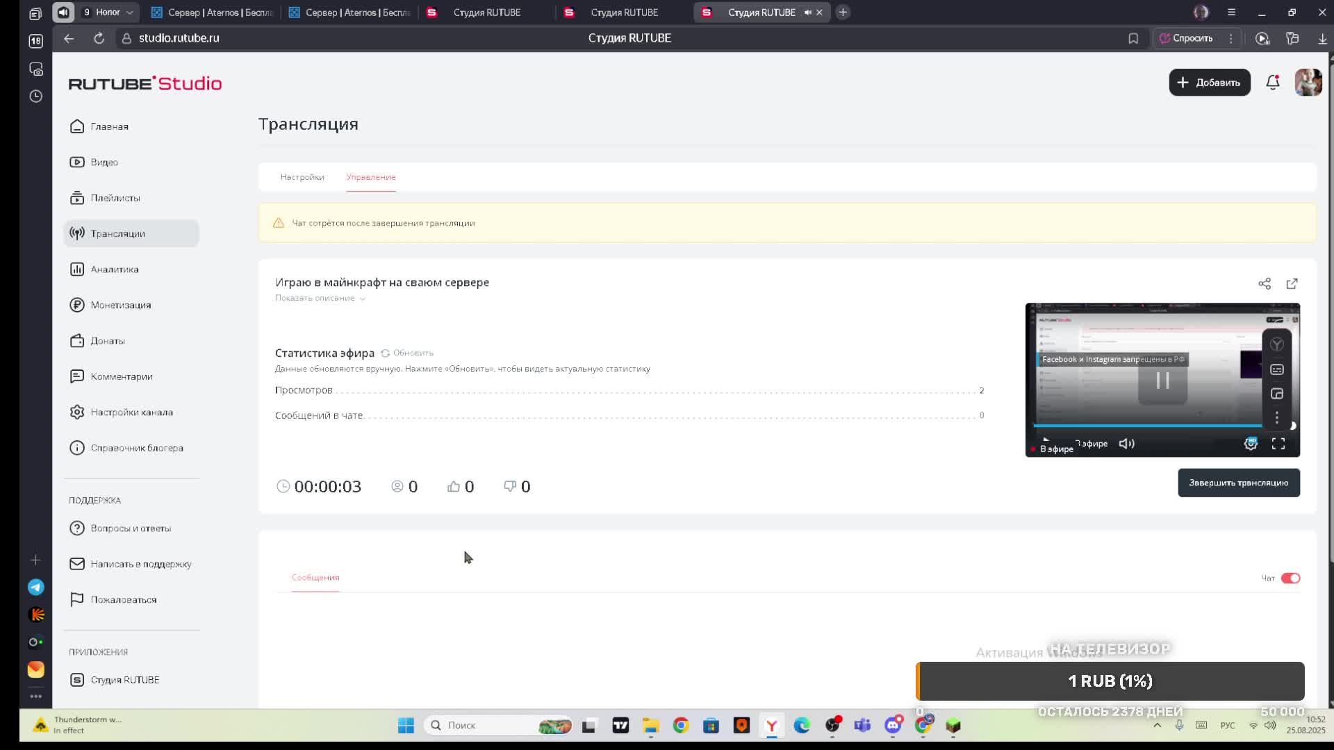
Task: Open stream in new window icon
Action: [1292, 283]
